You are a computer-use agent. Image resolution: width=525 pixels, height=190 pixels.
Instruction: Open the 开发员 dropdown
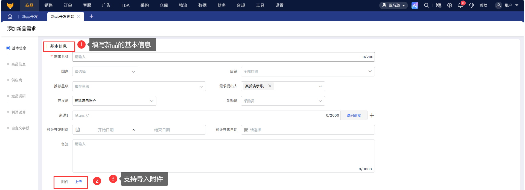point(114,101)
